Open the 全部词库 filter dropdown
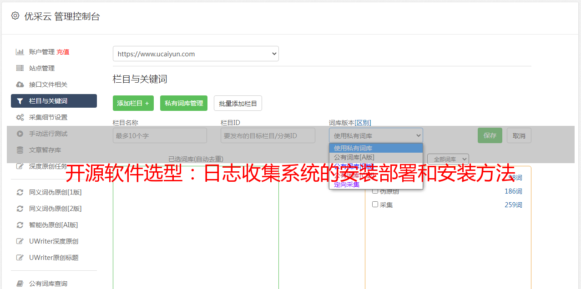The width and height of the screenshot is (581, 289). pos(448,159)
